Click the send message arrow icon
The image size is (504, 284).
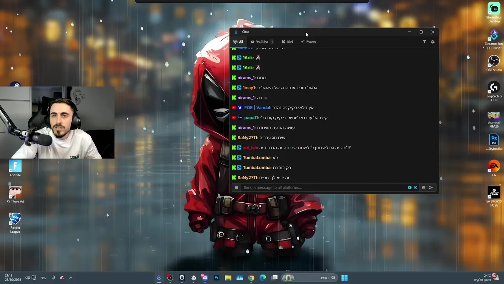pyautogui.click(x=431, y=187)
